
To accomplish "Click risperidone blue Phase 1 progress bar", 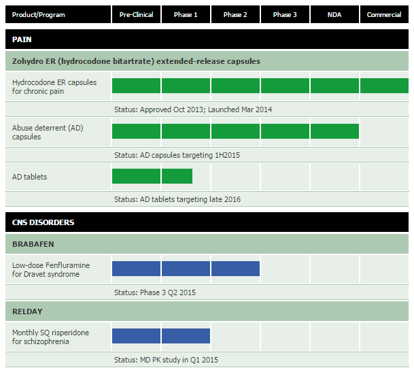I will pyautogui.click(x=186, y=336).
